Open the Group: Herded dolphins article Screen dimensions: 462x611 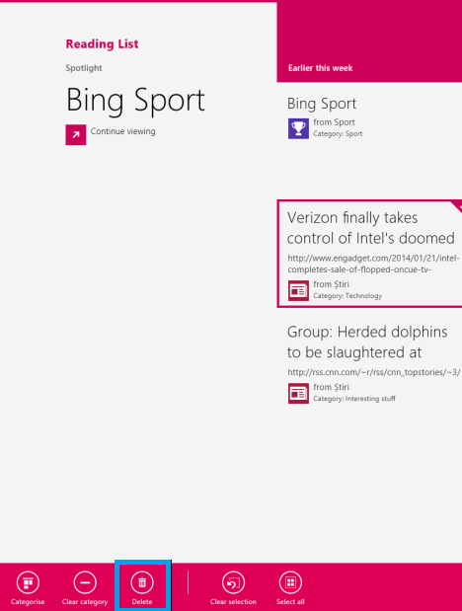point(367,343)
